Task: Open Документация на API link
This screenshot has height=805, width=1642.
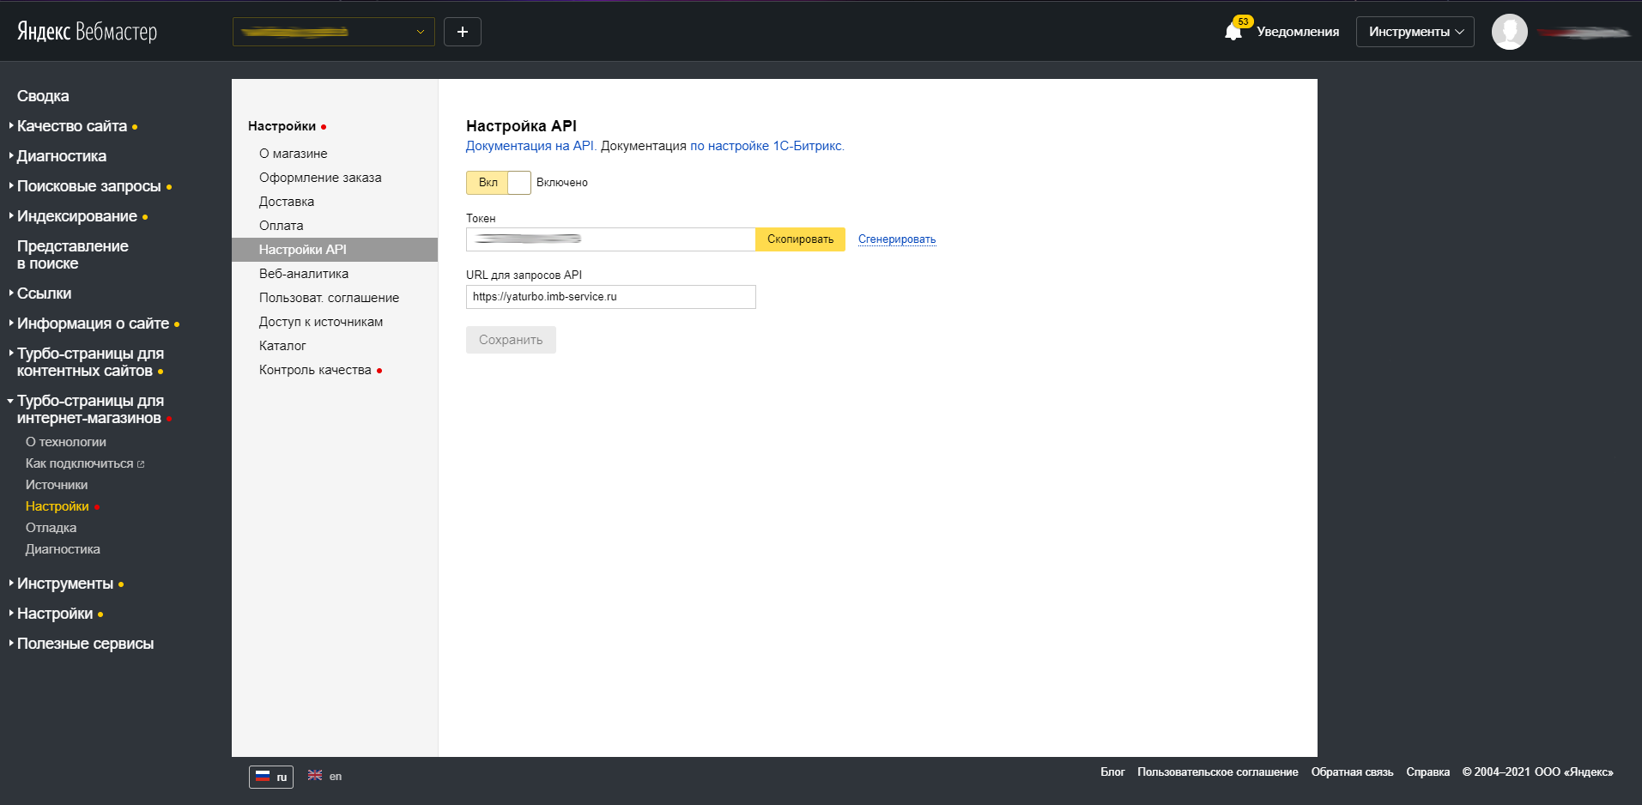Action: (530, 146)
